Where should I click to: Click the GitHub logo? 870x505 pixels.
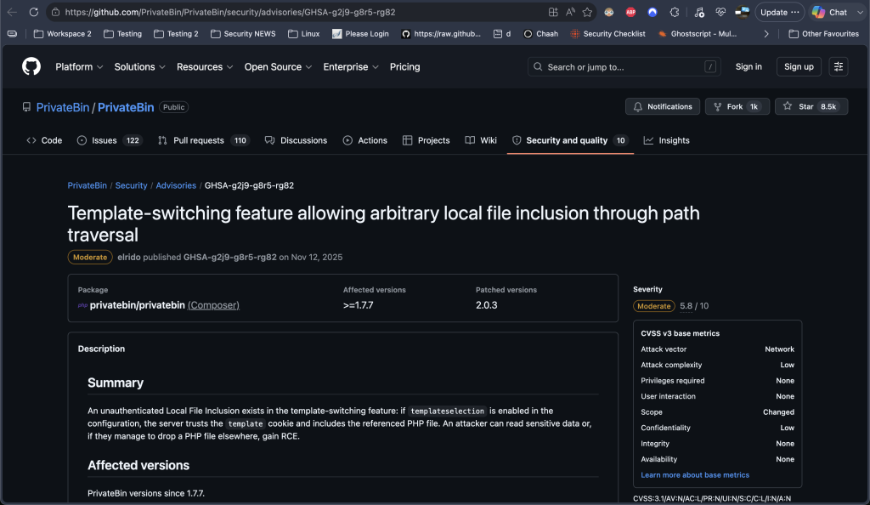coord(31,66)
